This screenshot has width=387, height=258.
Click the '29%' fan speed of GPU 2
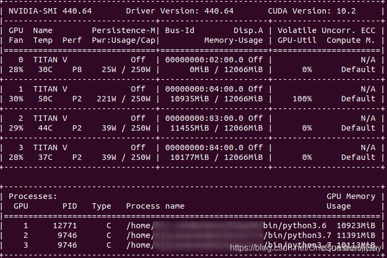[x=16, y=128]
